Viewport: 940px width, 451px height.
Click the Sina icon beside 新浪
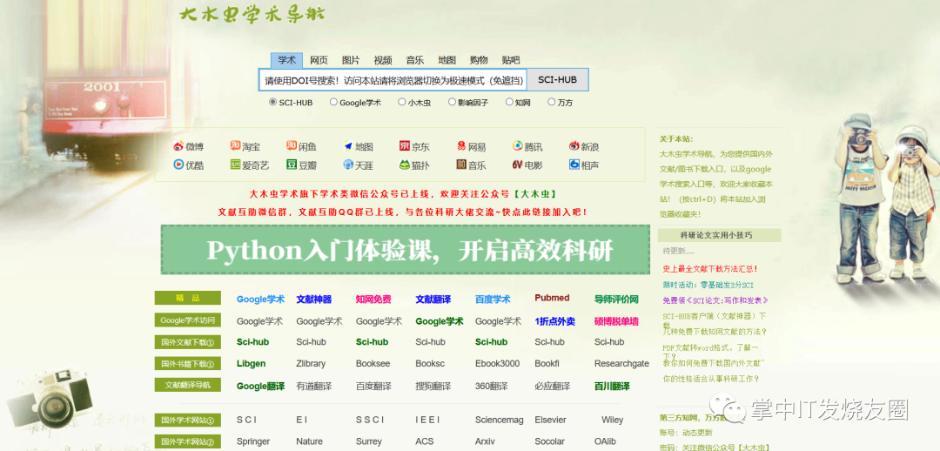pos(574,145)
